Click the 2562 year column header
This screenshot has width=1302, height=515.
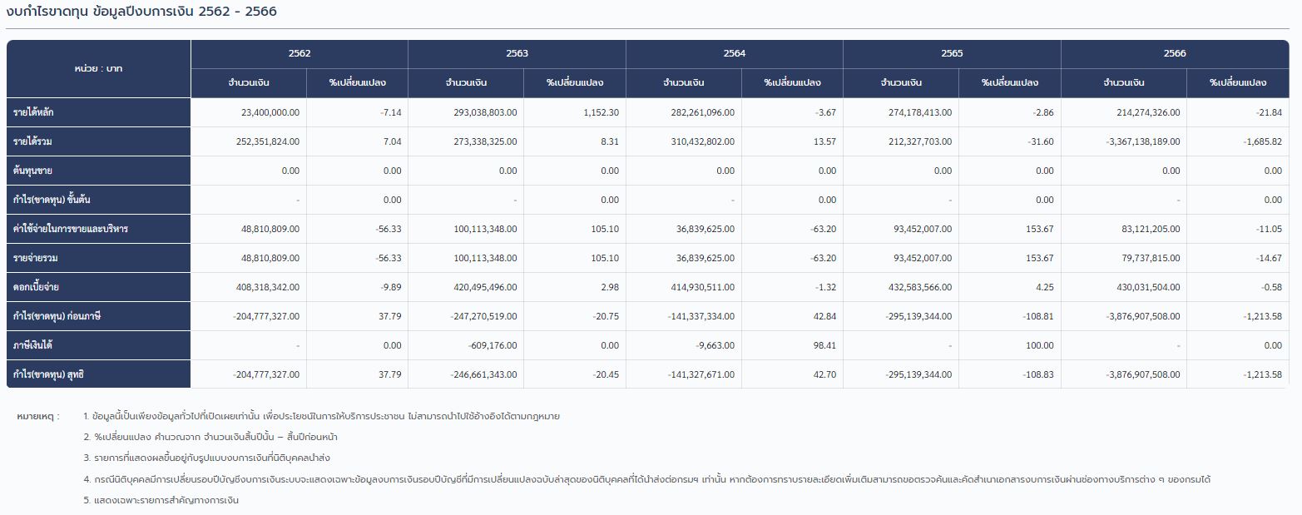pyautogui.click(x=300, y=53)
